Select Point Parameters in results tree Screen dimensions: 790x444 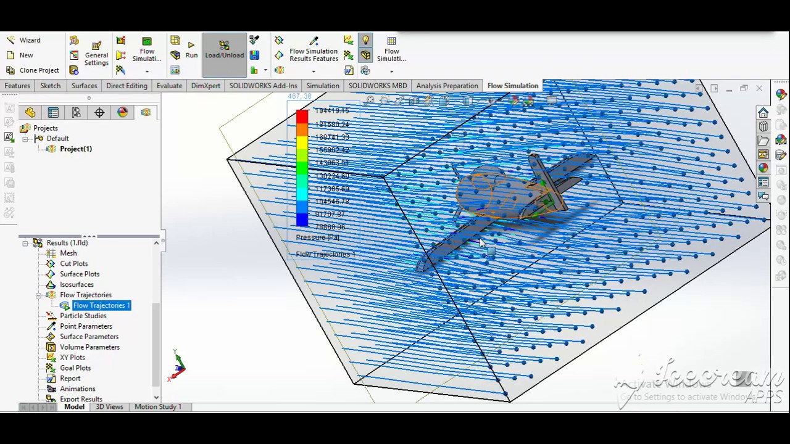(x=86, y=327)
